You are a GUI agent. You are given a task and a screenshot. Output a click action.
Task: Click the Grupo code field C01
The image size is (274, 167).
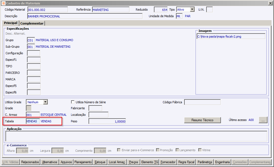[x=31, y=40]
